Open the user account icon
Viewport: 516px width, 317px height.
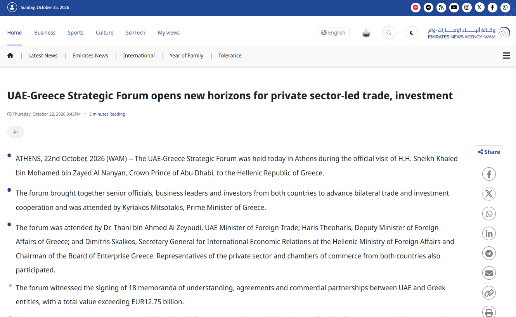12,7
